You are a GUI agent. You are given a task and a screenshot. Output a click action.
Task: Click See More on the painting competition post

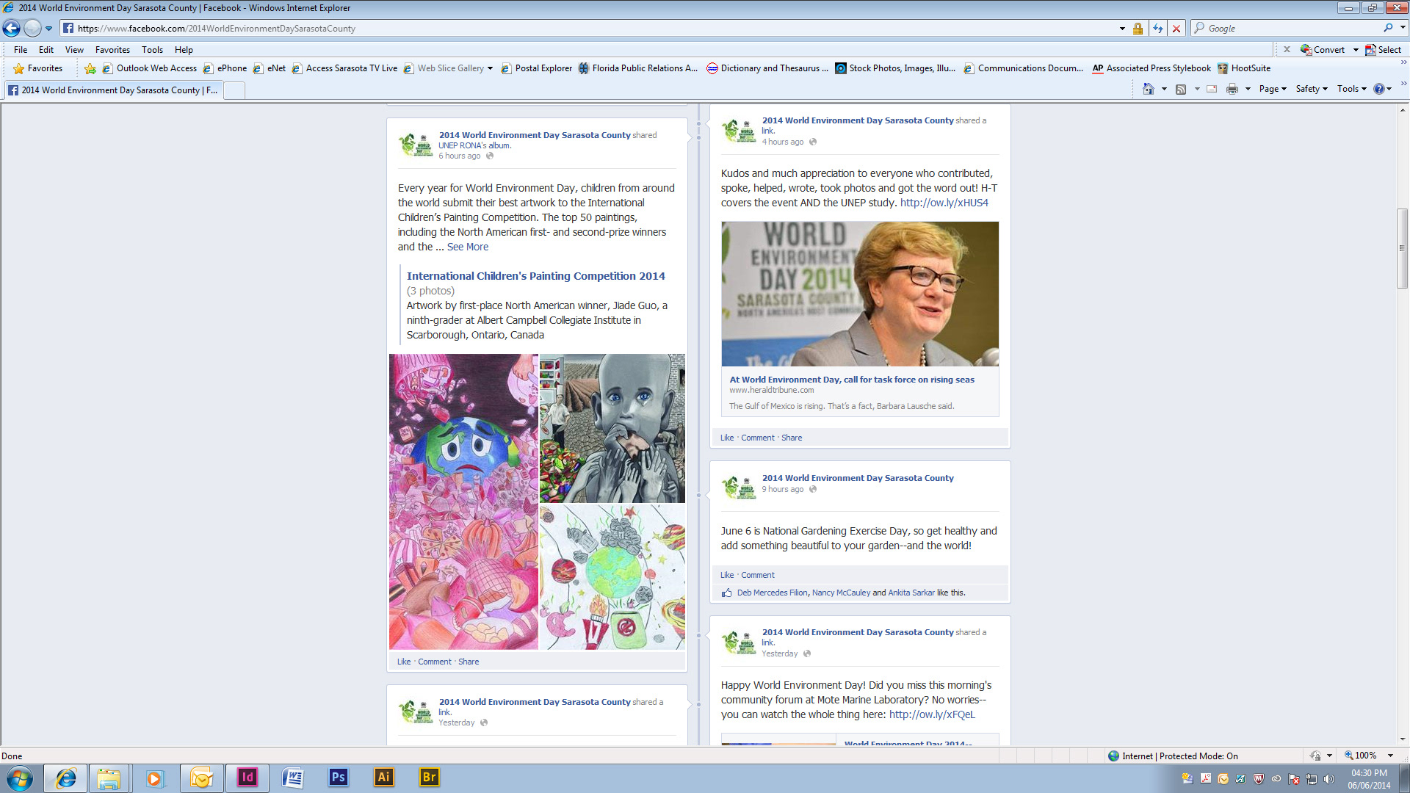coord(467,247)
